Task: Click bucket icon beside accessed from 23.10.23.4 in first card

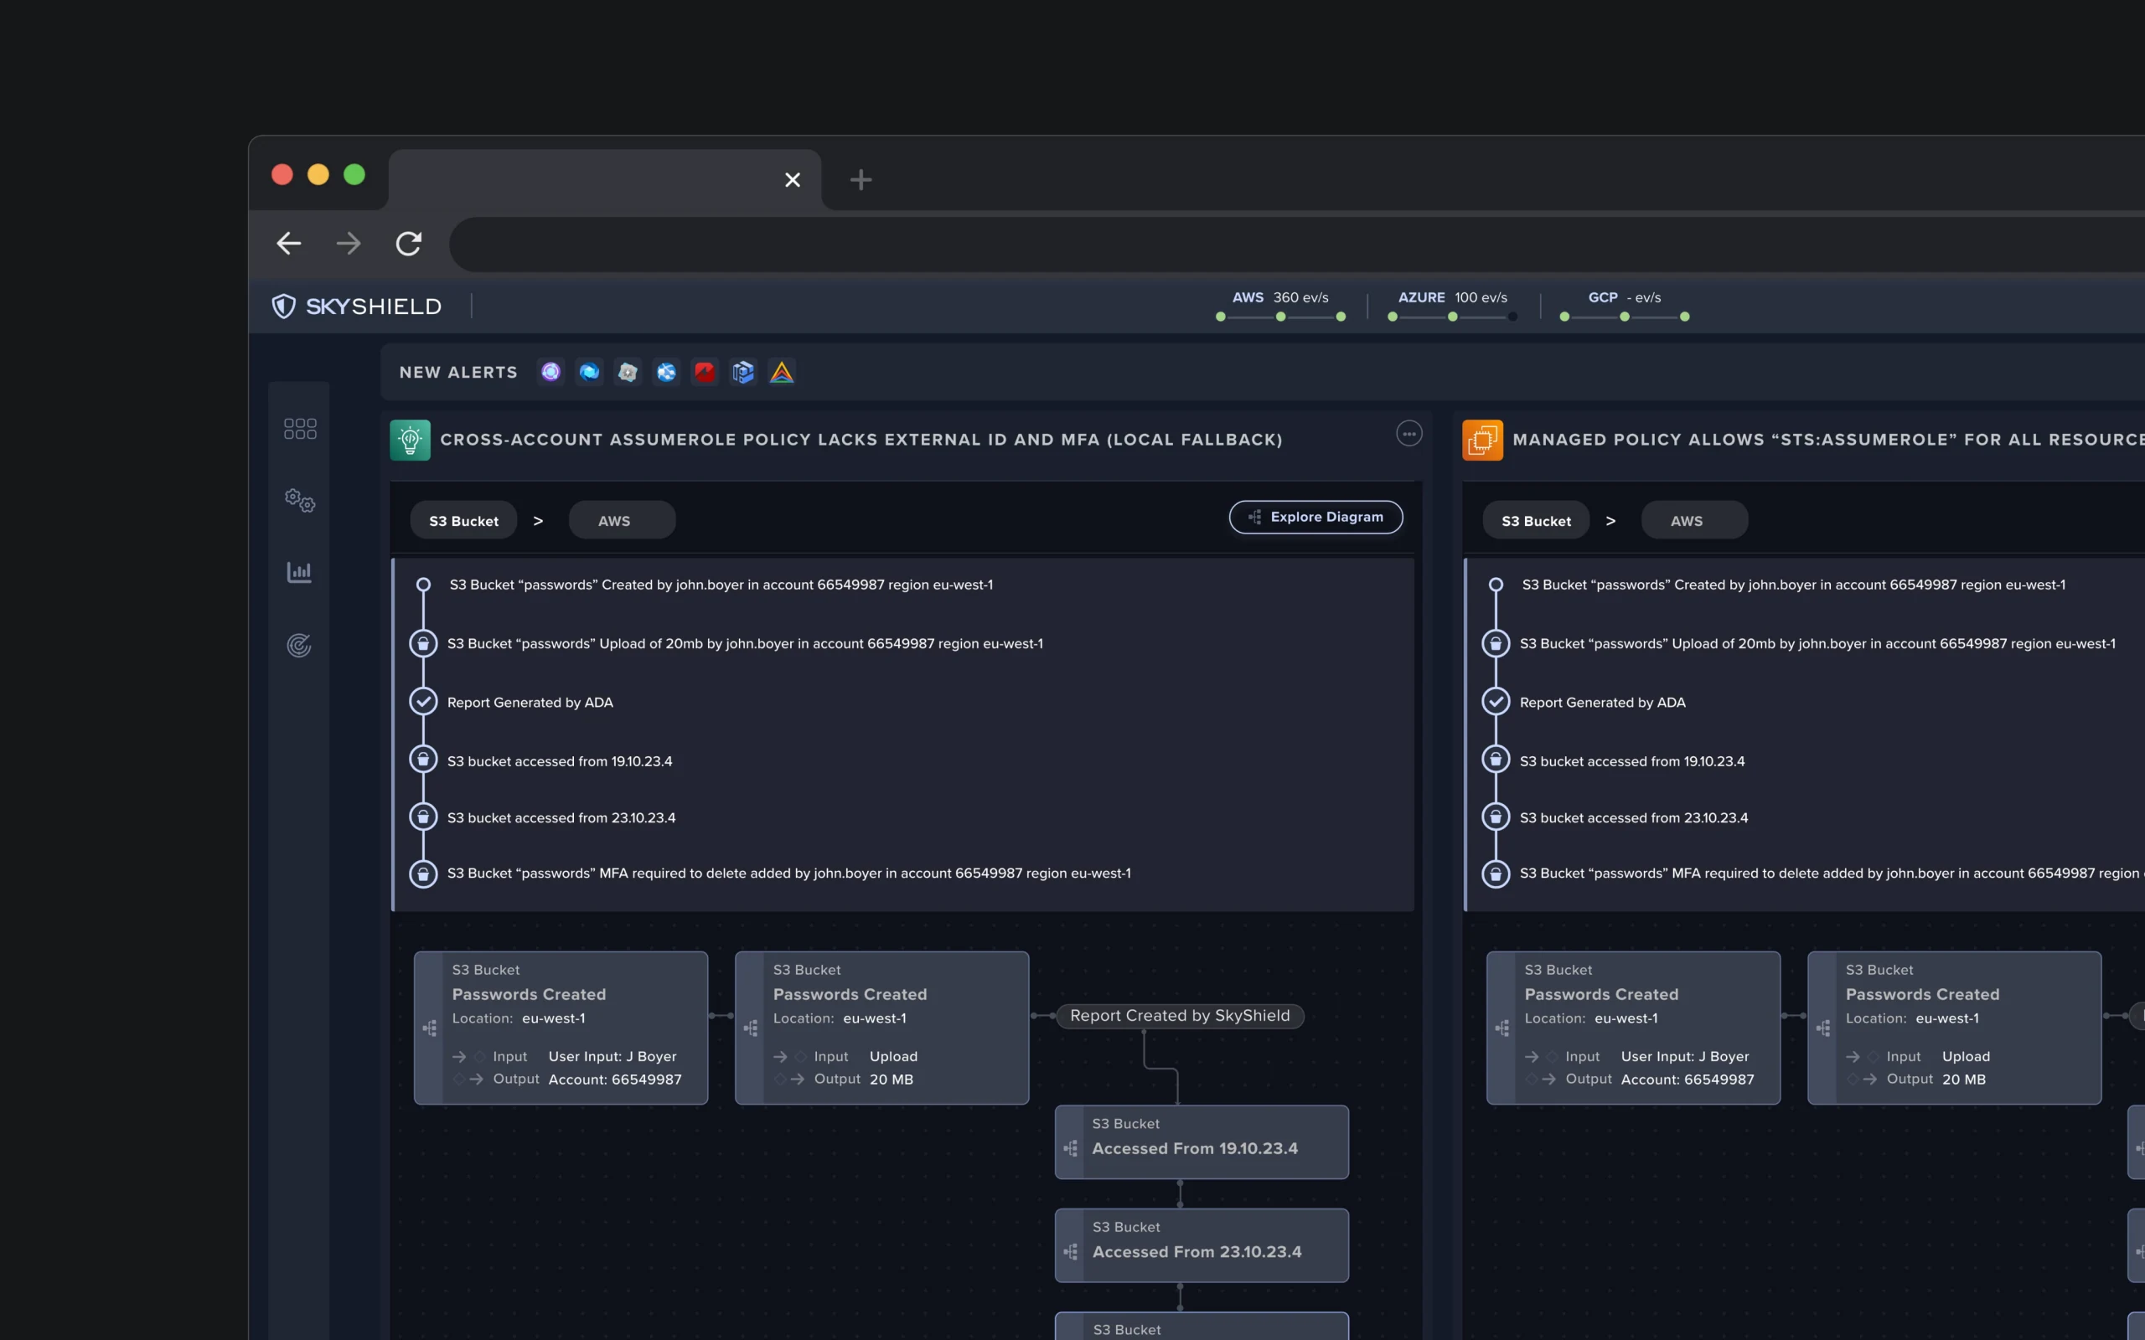Action: (424, 817)
